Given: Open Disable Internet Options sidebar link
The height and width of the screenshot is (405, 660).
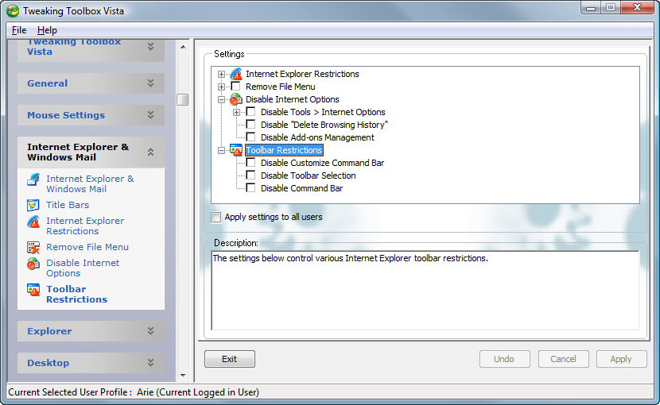Looking at the screenshot, I should pyautogui.click(x=83, y=268).
